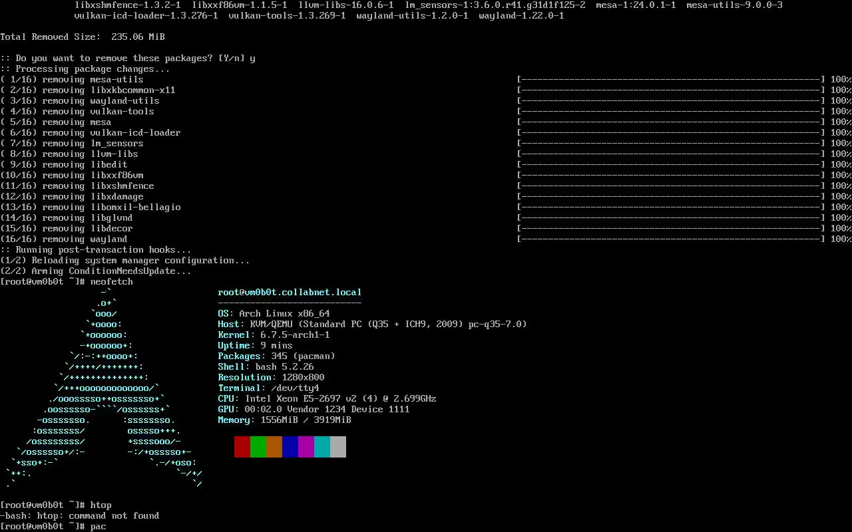The height and width of the screenshot is (532, 852).
Task: Click the green neofetch color block
Action: coord(258,447)
